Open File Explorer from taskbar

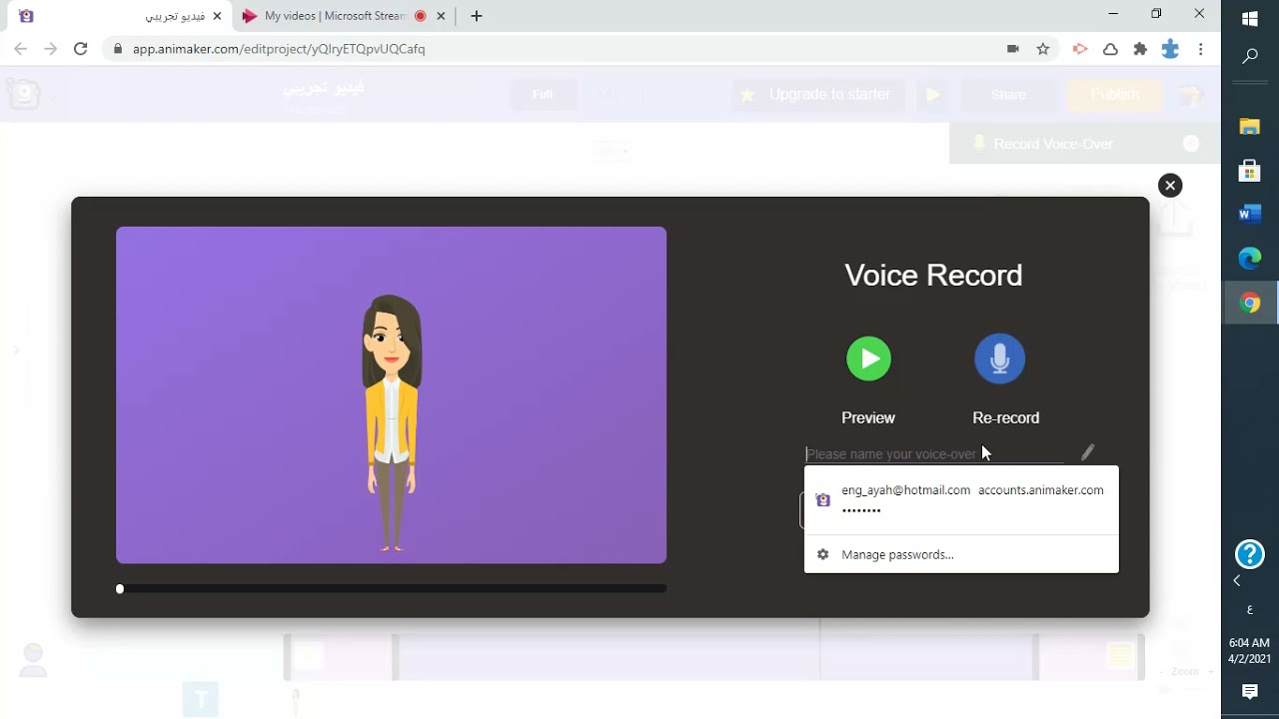pos(1250,127)
